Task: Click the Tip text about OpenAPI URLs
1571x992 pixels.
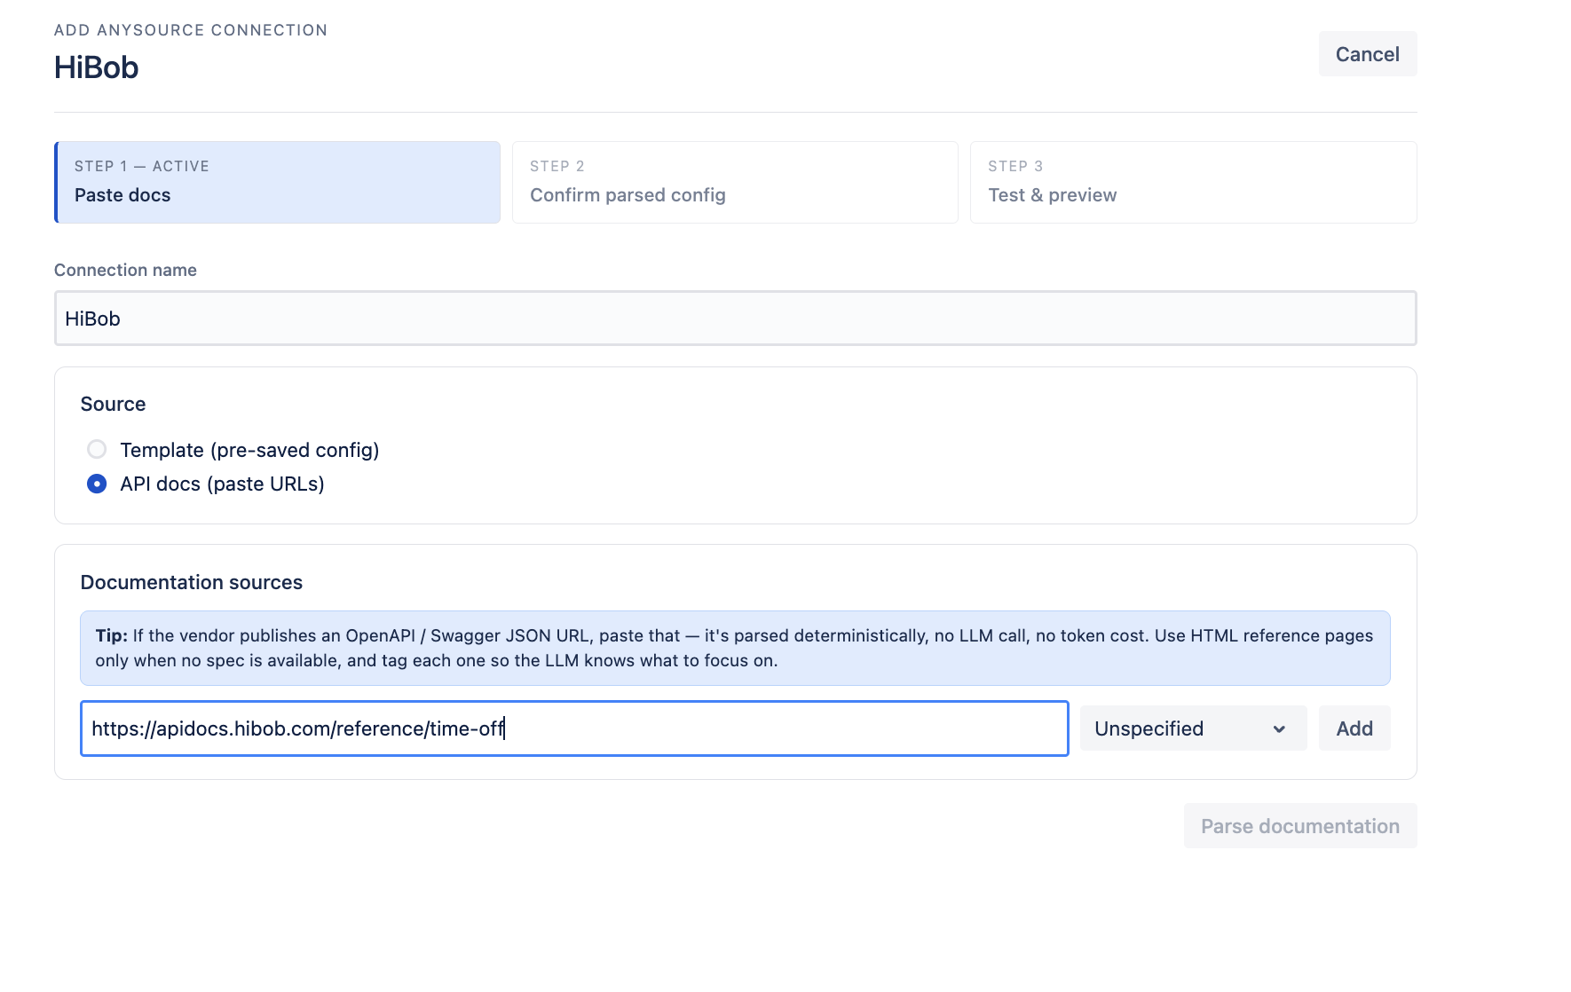Action: [x=735, y=648]
